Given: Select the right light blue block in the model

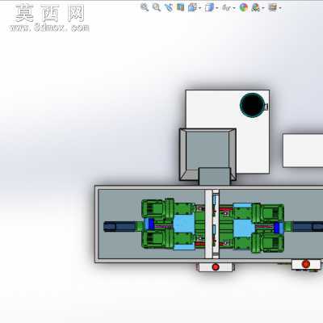Looking at the screenshot, I should [244, 228].
